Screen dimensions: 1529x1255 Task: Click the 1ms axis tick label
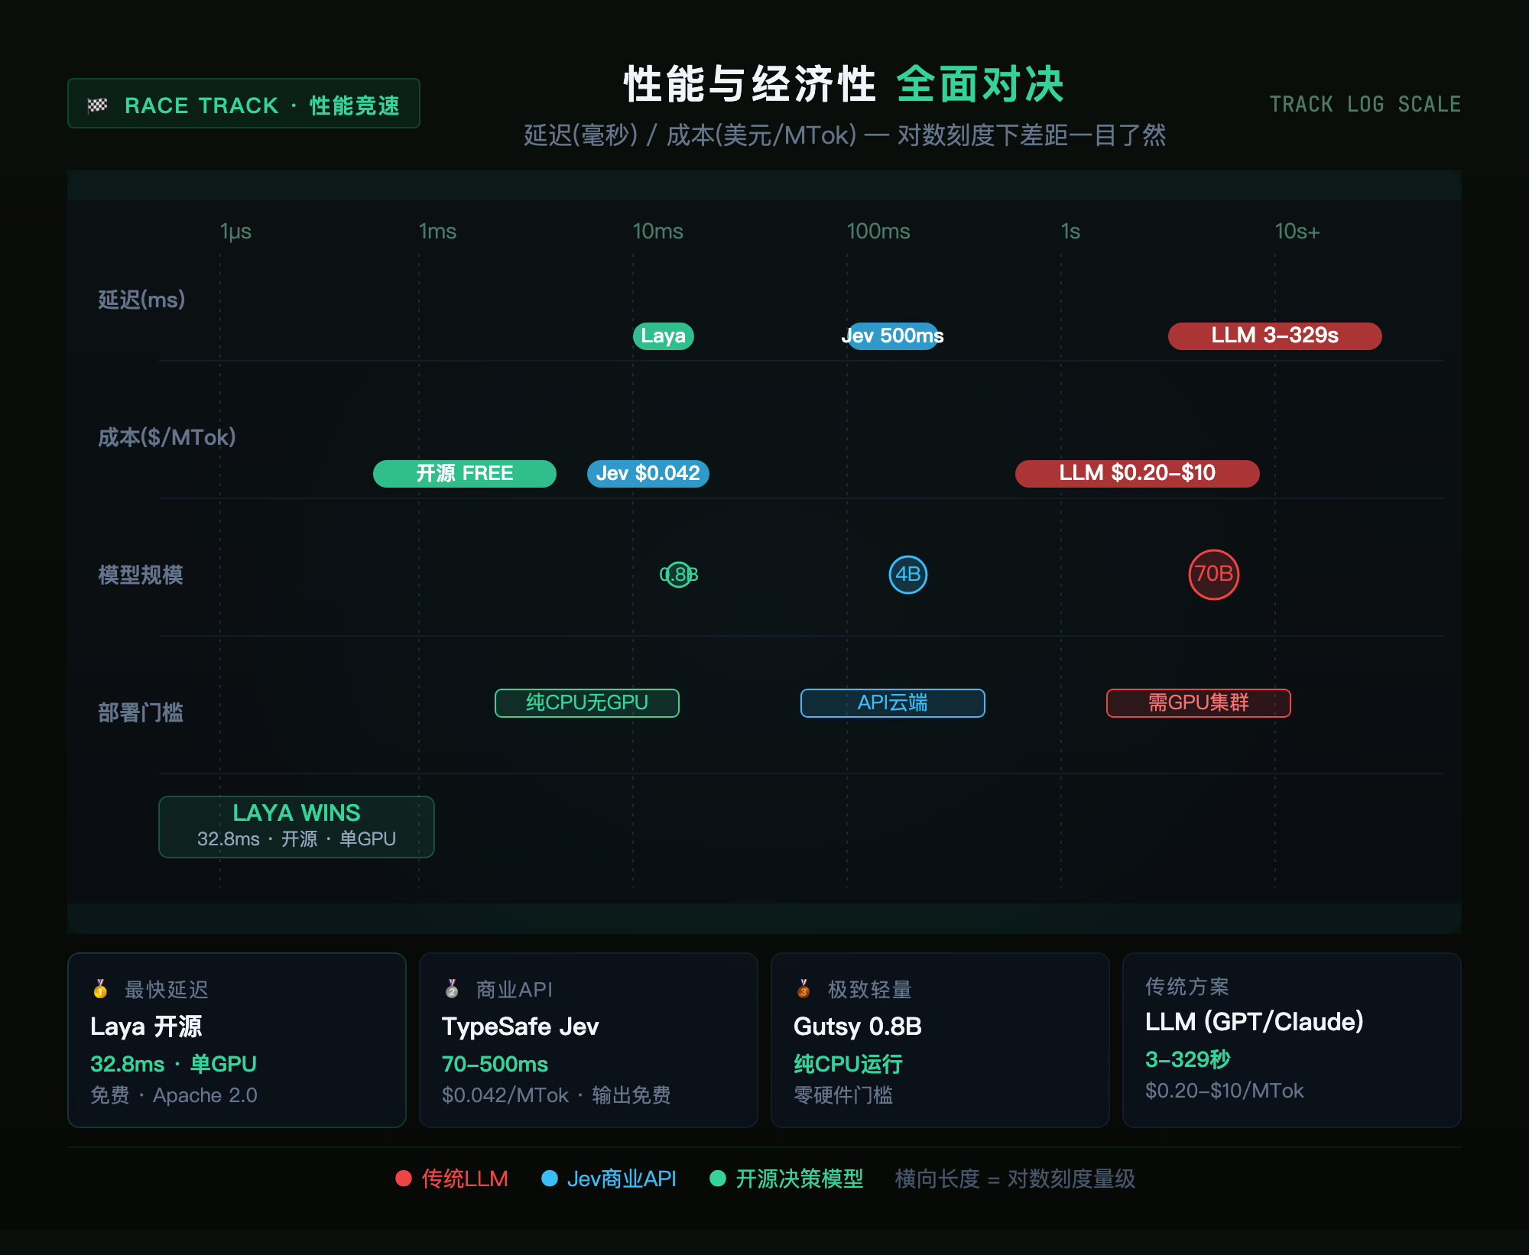coord(437,231)
